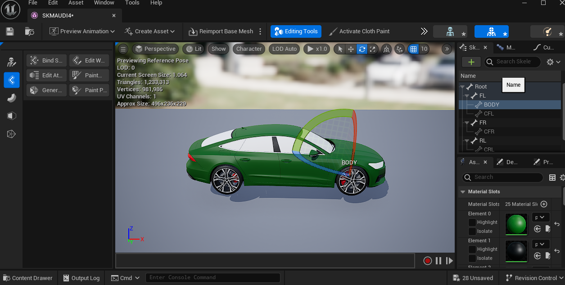Toggle Isolate checkbox for Element 1
Screen dimensions: 565x285
point(472,258)
